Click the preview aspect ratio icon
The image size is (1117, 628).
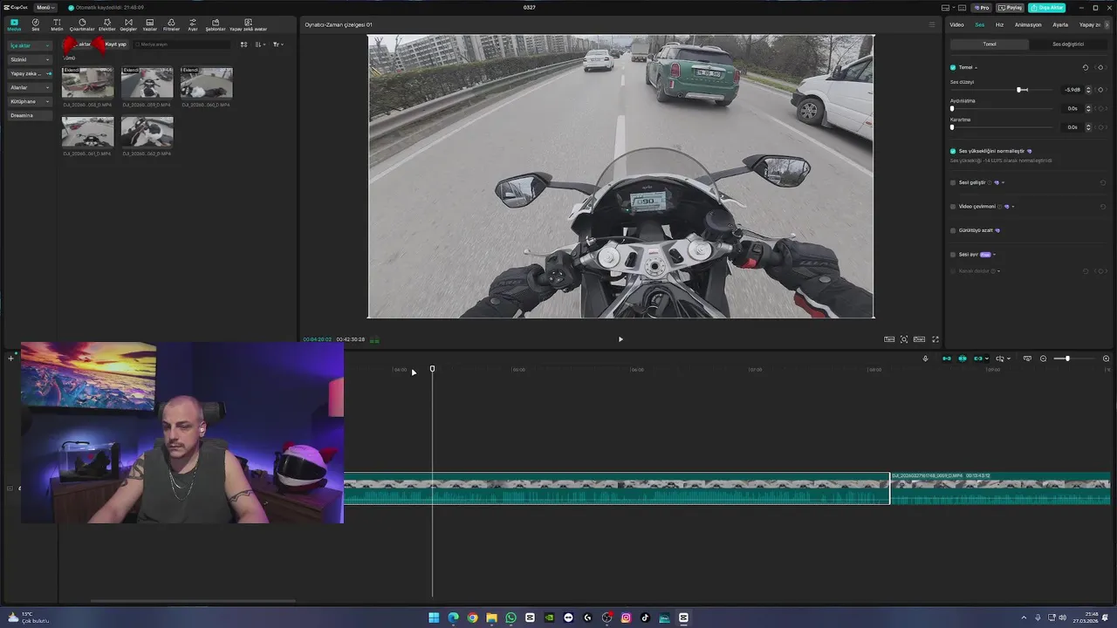[x=919, y=339]
